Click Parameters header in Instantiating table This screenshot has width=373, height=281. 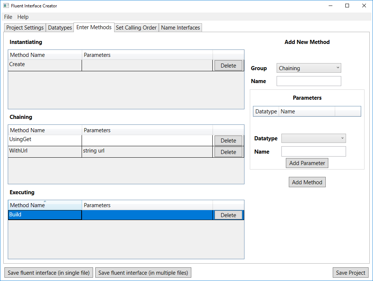click(147, 55)
